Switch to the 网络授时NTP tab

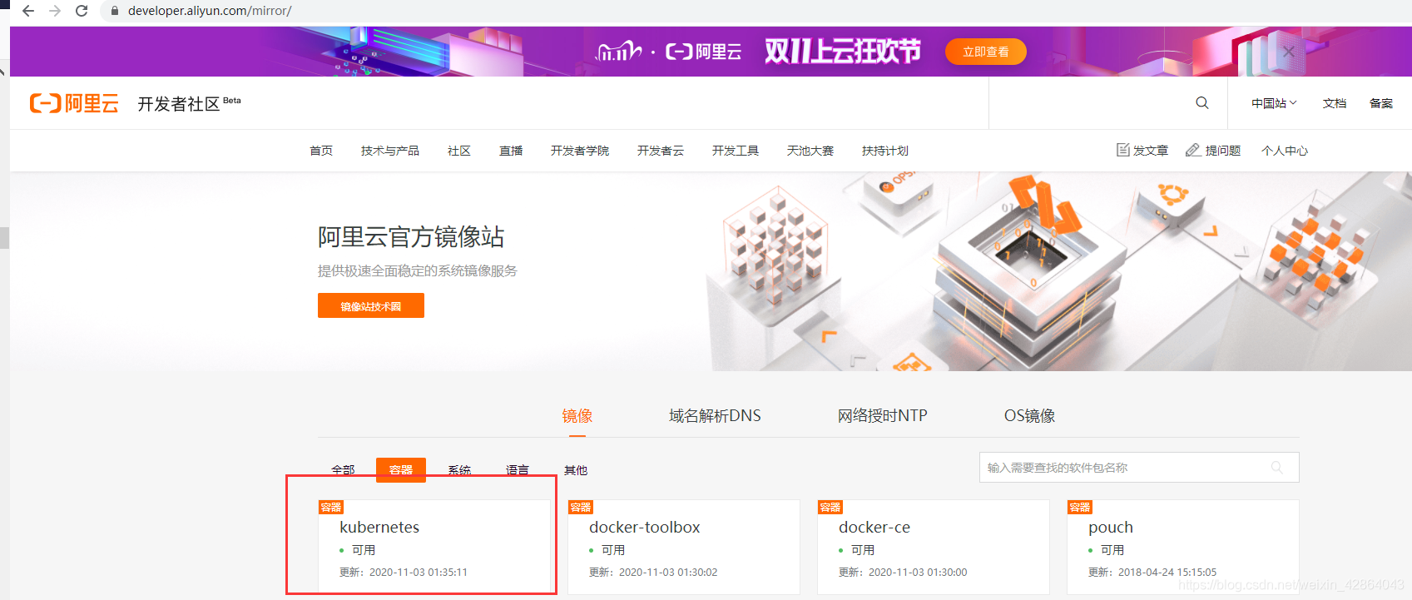click(x=883, y=415)
